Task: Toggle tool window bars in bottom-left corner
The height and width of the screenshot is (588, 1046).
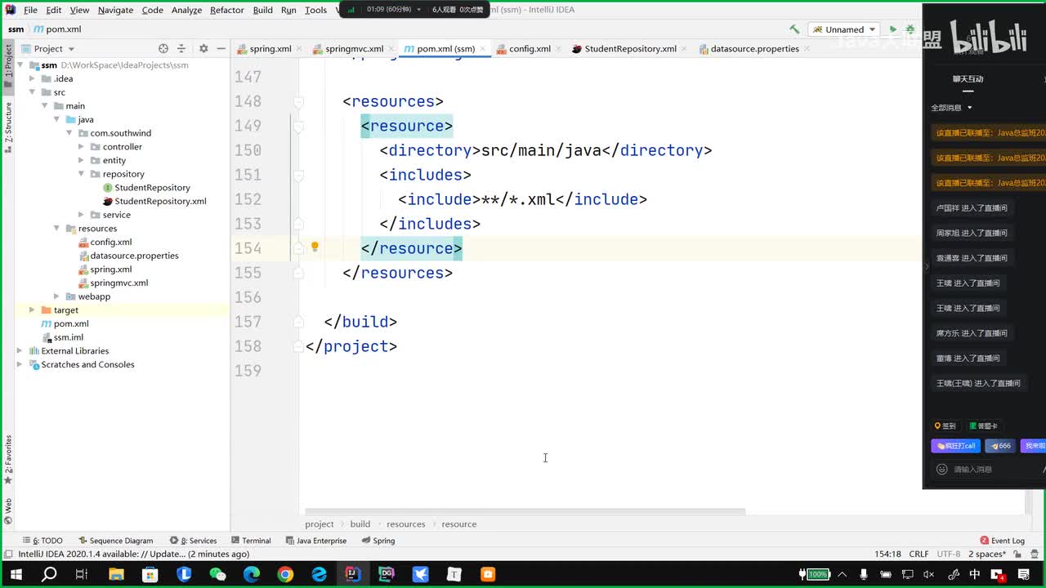Action: pos(7,554)
